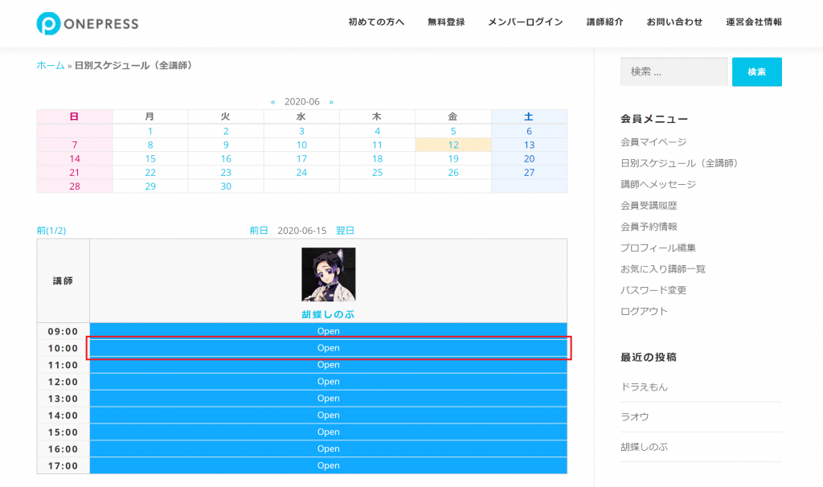Open the 運営会社情報 menu item
The height and width of the screenshot is (487, 823).
754,22
